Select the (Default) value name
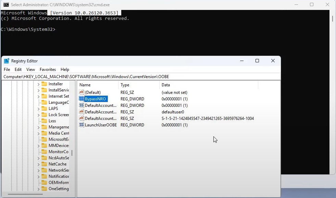 pos(92,92)
